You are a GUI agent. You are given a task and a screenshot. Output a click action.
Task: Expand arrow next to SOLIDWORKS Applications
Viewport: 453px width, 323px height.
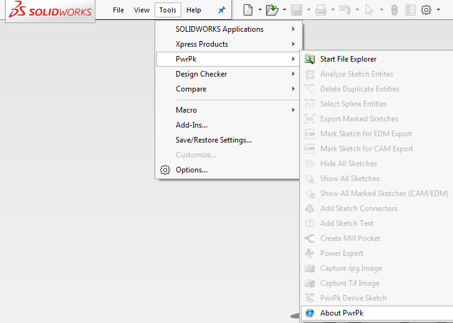click(293, 29)
